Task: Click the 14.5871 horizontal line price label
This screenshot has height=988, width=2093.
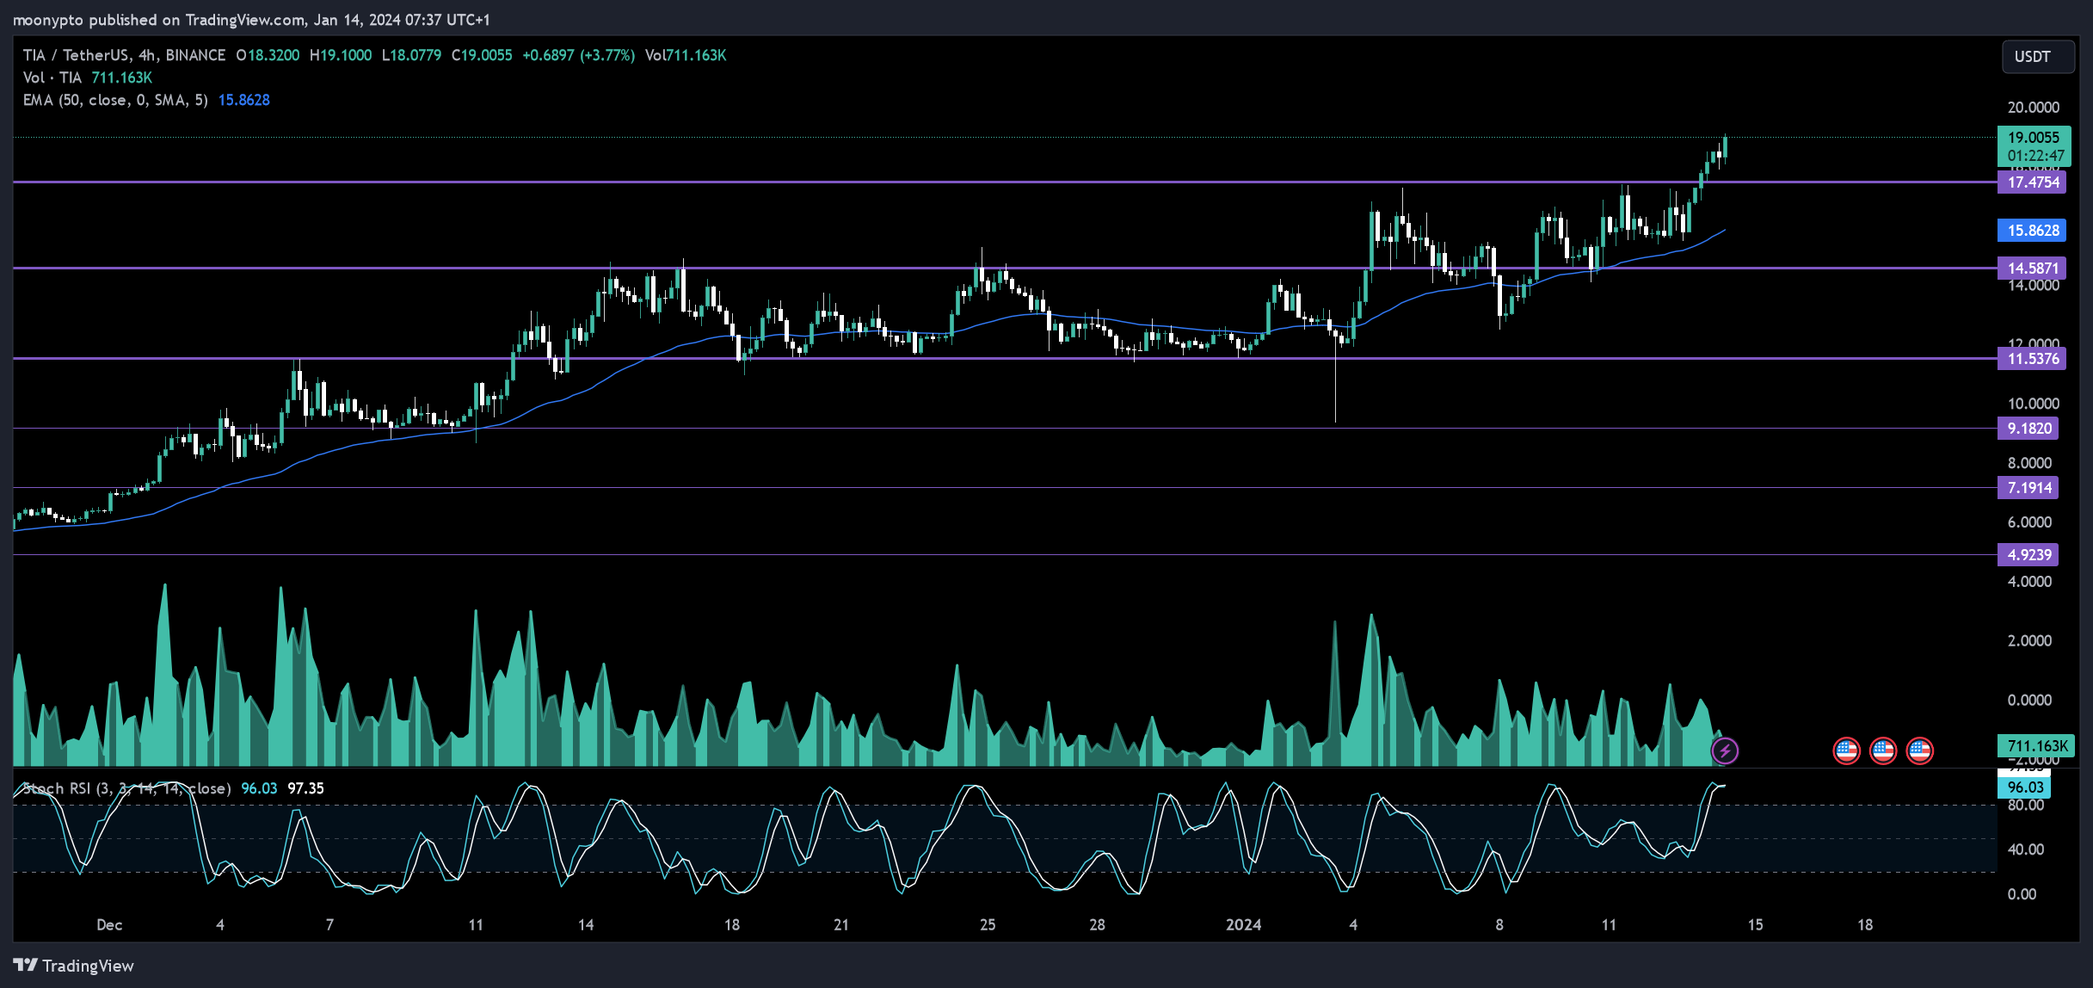Action: click(2034, 269)
